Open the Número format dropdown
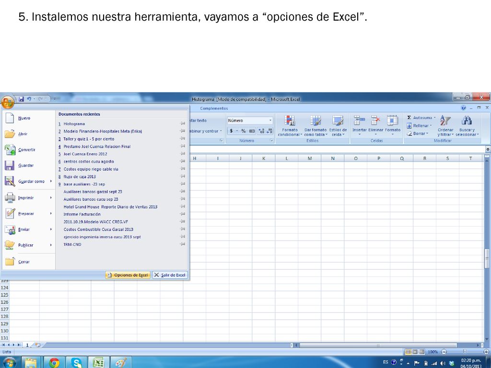 click(270, 120)
